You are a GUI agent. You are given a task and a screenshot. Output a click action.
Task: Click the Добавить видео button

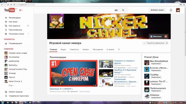[x=157, y=10]
